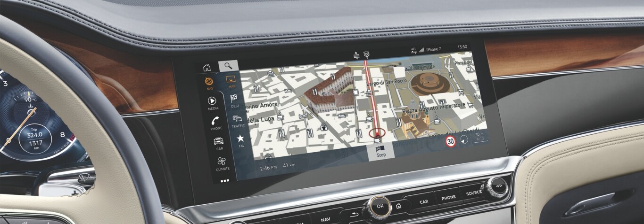Tap the padlock POI icon on the map
644x224 pixels.
coord(323,127)
